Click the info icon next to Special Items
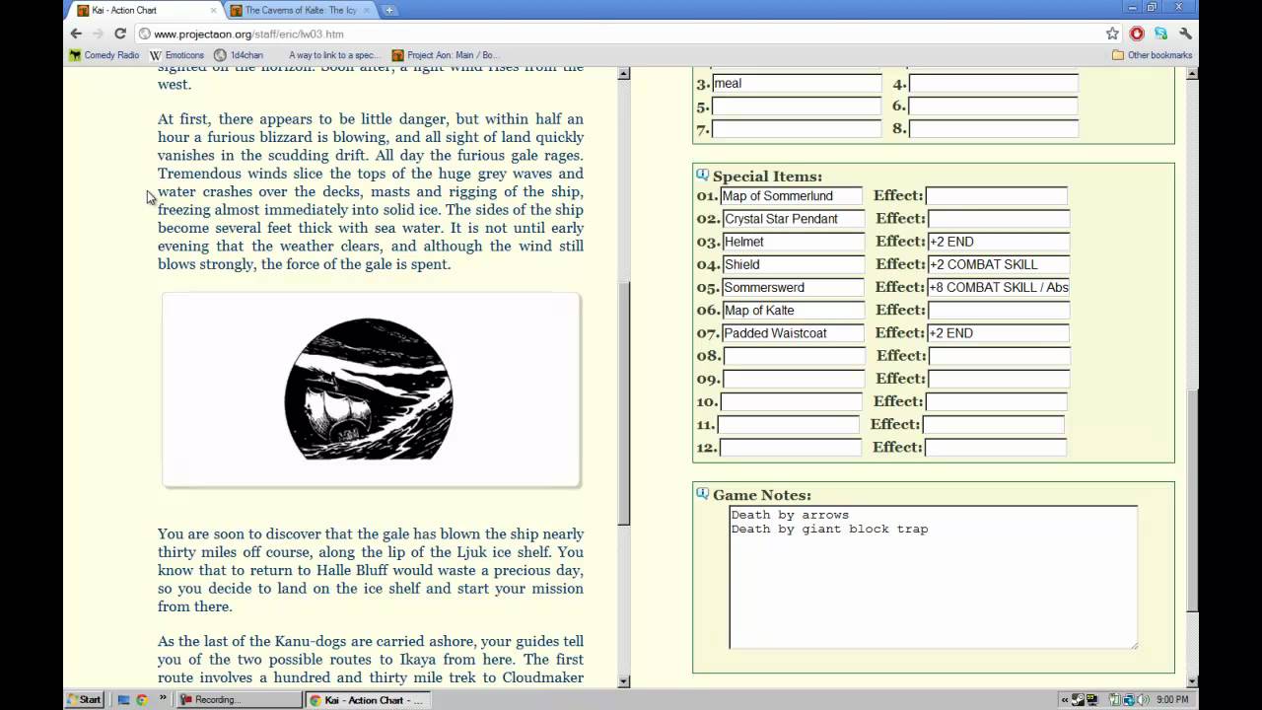The width and height of the screenshot is (1262, 710). coord(702,175)
